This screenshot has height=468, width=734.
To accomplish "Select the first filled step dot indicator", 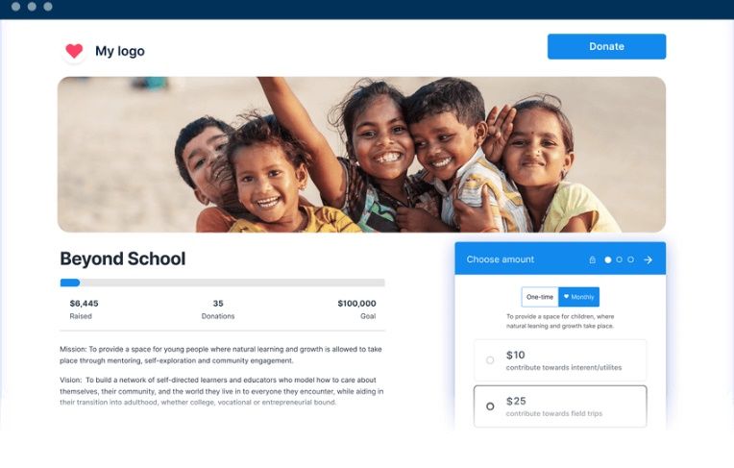I will click(607, 259).
